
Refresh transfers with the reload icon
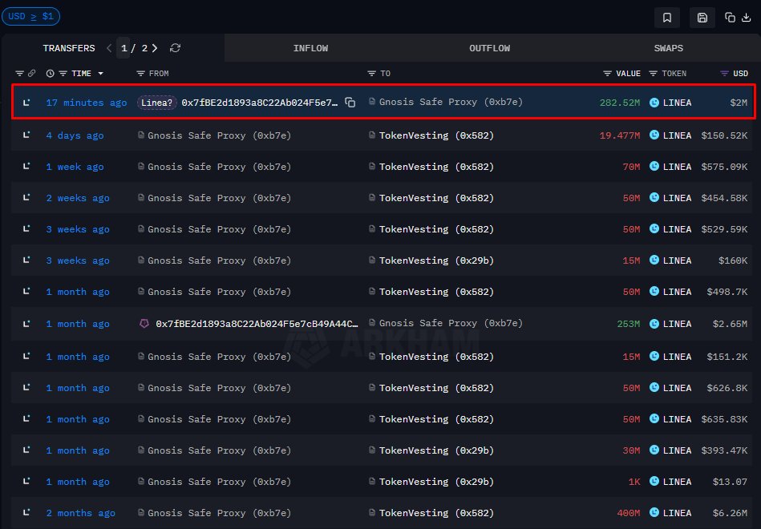click(x=175, y=48)
